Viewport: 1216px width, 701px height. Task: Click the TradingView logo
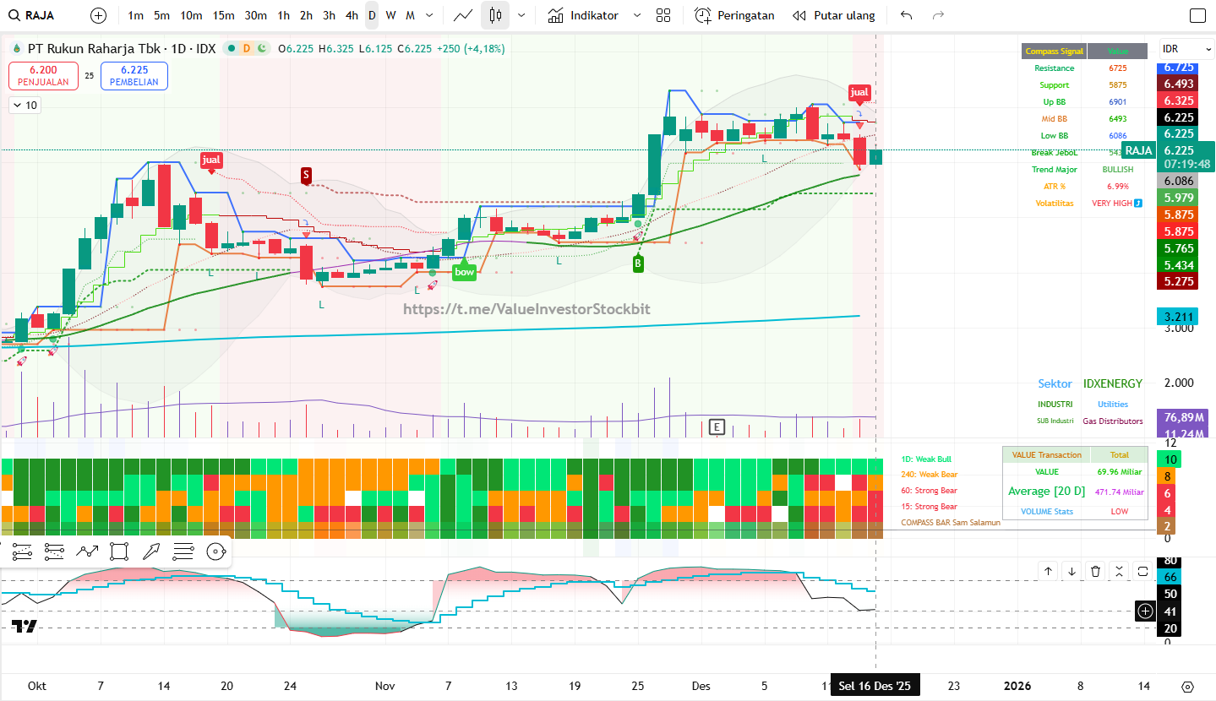click(25, 626)
